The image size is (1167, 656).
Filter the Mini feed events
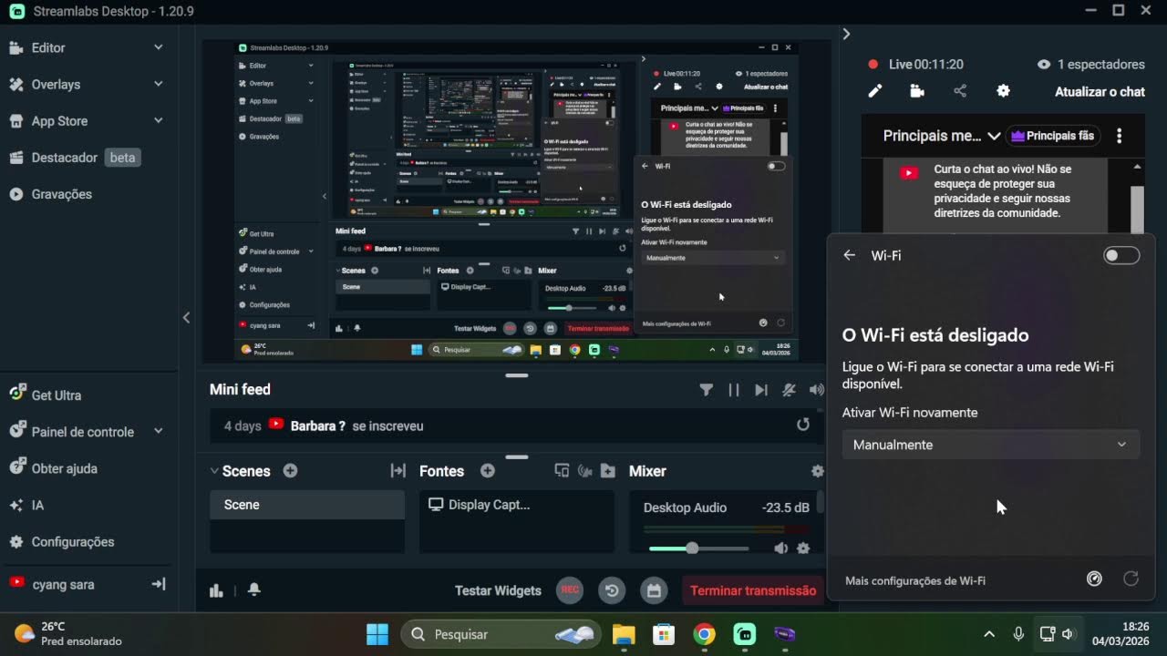tap(706, 390)
